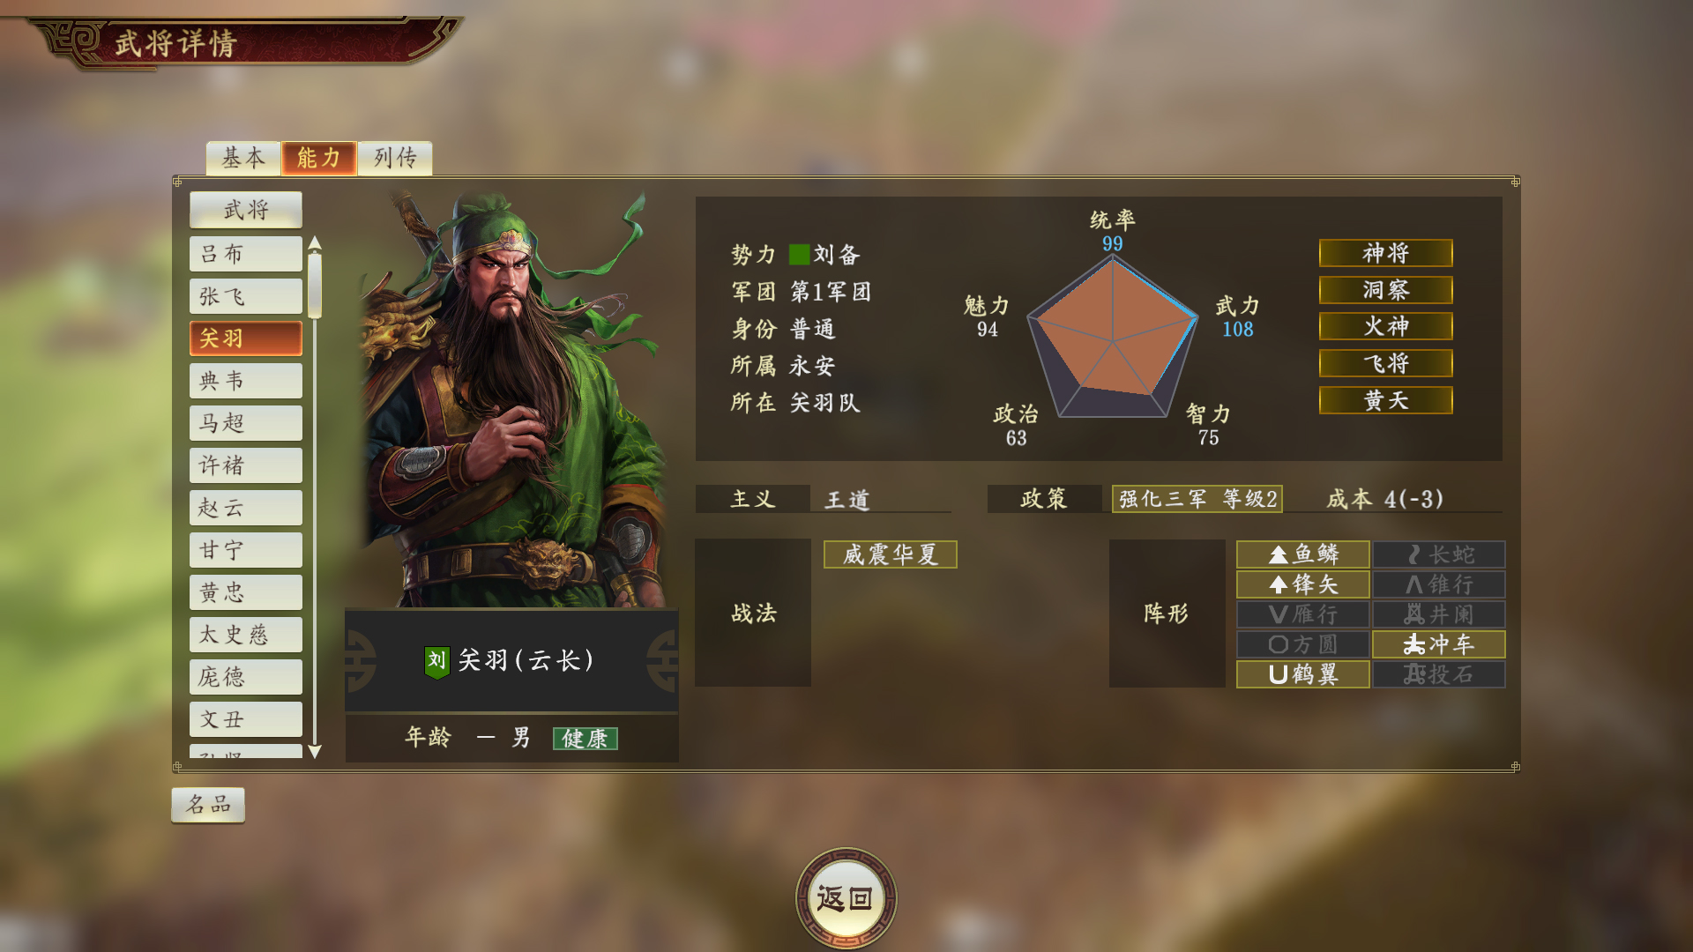
Task: Click the officer list scroll-up arrow
Action: 315,242
